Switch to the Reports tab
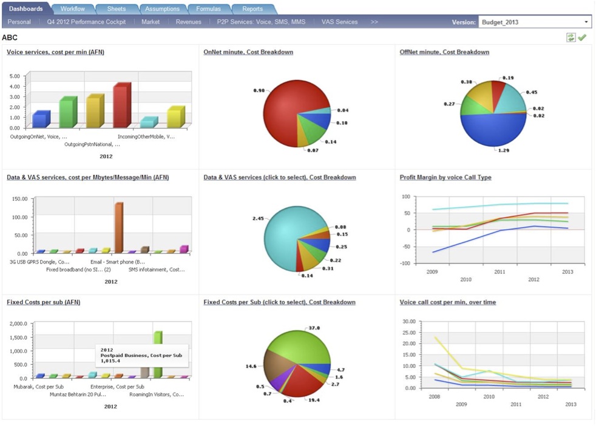The height and width of the screenshot is (426, 596). click(252, 9)
